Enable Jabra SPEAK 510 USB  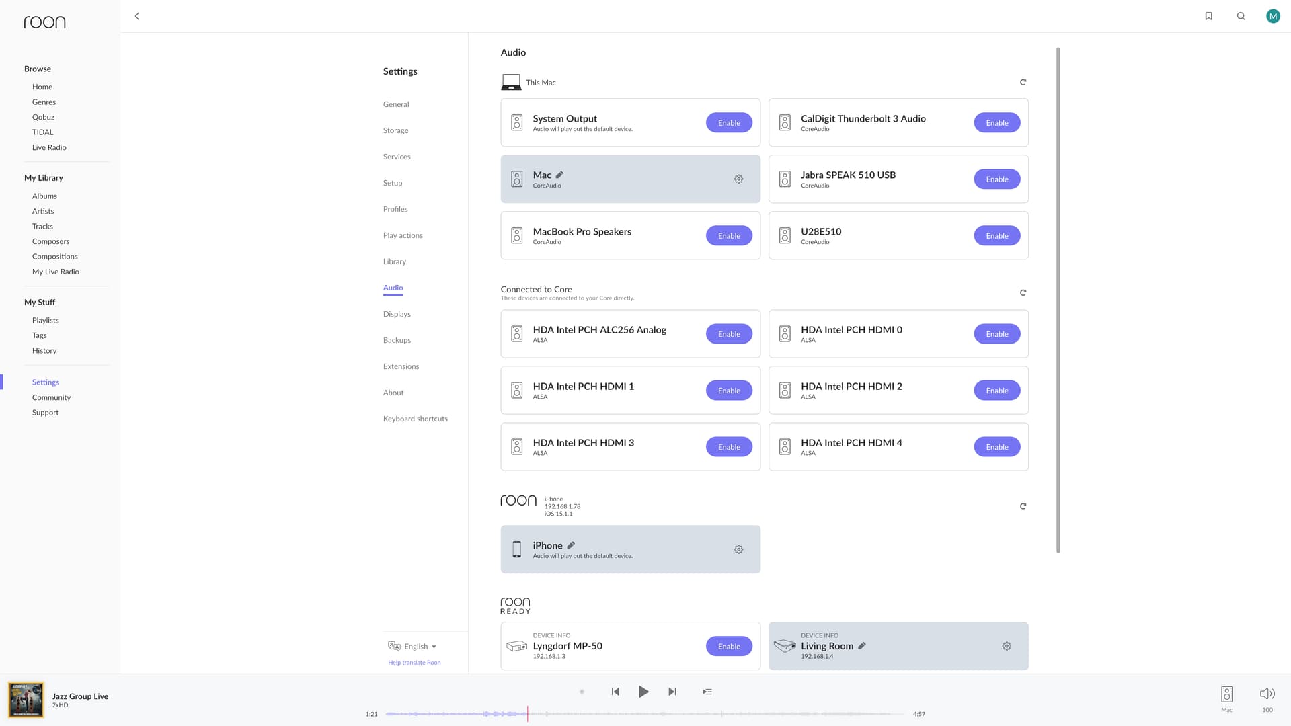(x=996, y=179)
